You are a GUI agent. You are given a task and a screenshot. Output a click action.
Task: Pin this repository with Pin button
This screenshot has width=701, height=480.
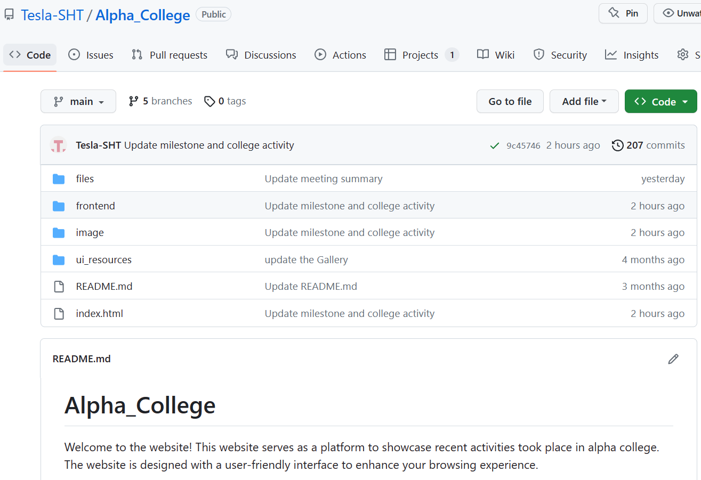click(623, 13)
